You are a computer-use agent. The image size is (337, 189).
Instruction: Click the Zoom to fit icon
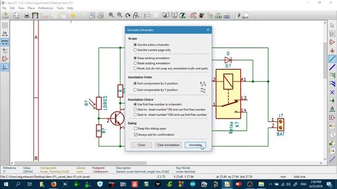click(x=136, y=15)
